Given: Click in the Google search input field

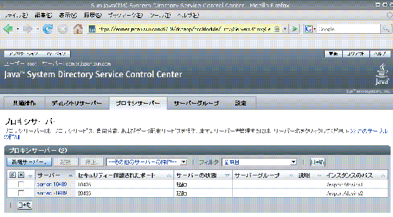Looking at the screenshot, I should (349, 29).
